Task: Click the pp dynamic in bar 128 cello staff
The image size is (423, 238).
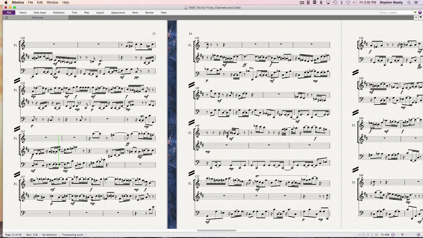Action: tap(137, 77)
